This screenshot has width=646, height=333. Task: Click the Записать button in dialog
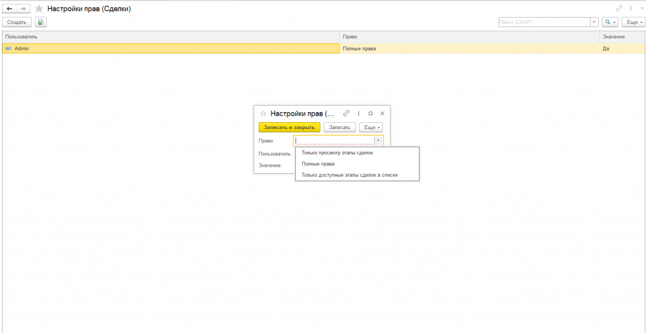(340, 127)
